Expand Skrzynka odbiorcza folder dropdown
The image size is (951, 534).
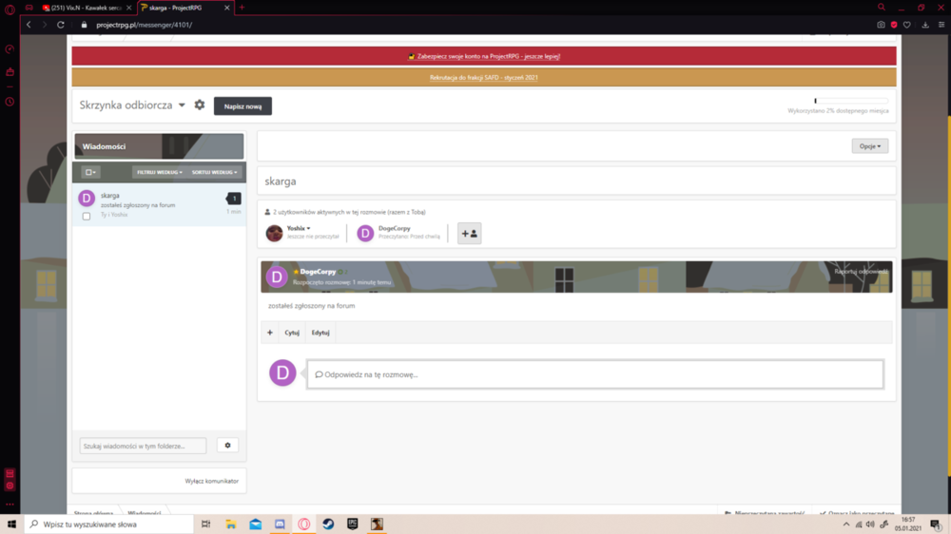[x=182, y=105]
